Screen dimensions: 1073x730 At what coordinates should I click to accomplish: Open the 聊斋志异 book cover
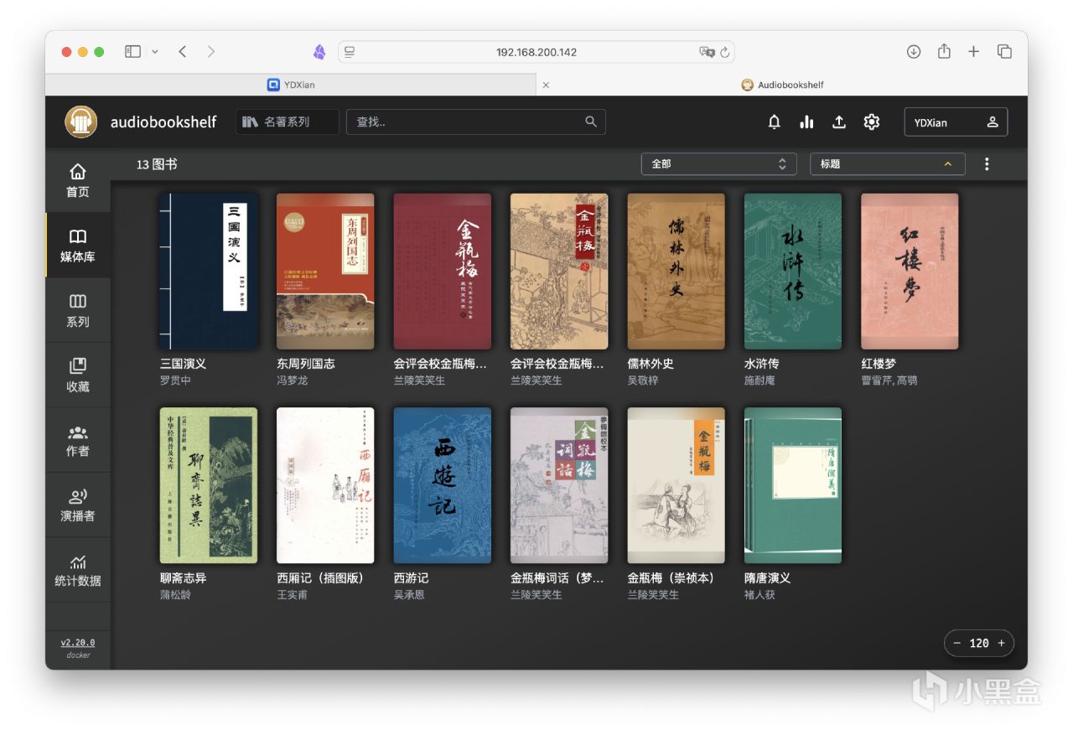pyautogui.click(x=209, y=485)
